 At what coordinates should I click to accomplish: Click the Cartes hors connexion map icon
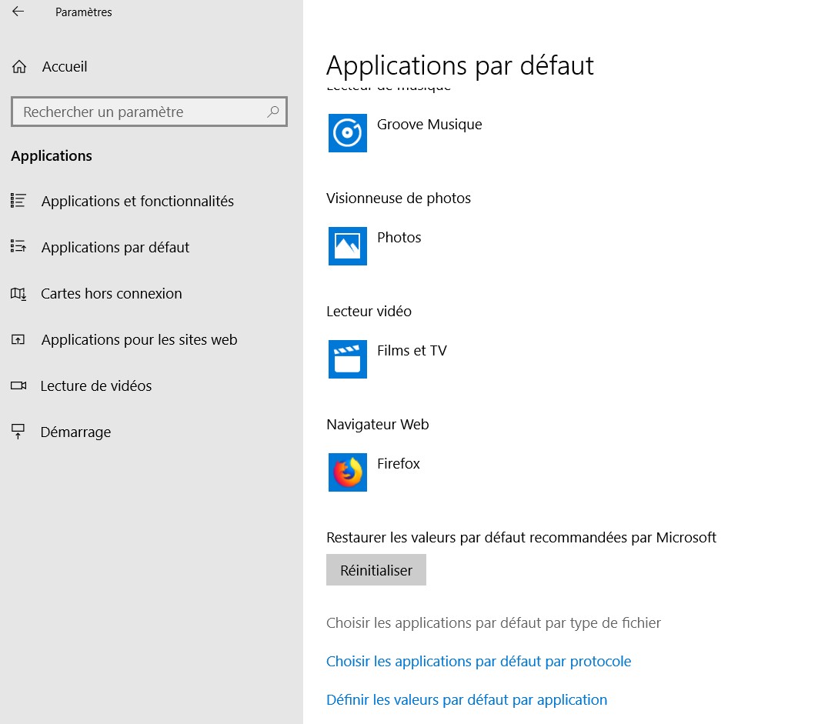(18, 294)
